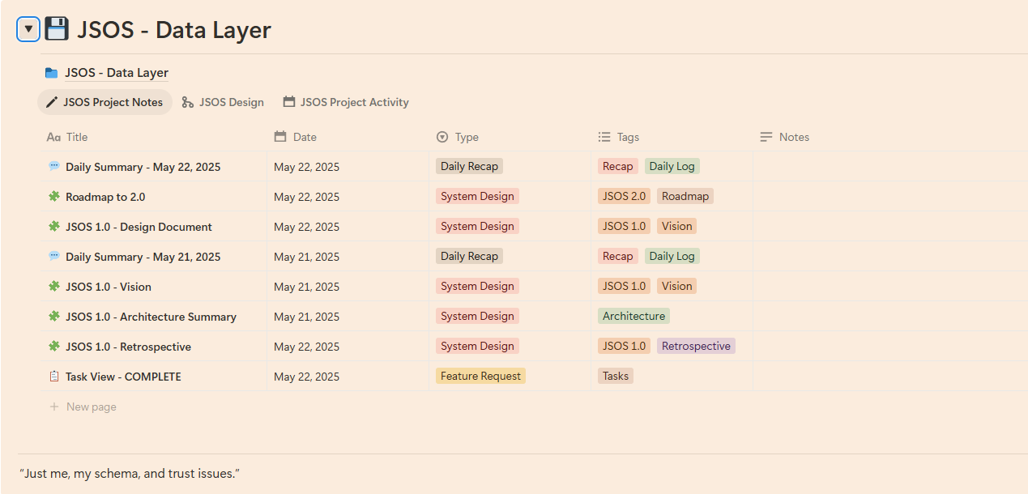Open the Tags column header menu
Screen dimensions: 1028x494
(x=672, y=137)
